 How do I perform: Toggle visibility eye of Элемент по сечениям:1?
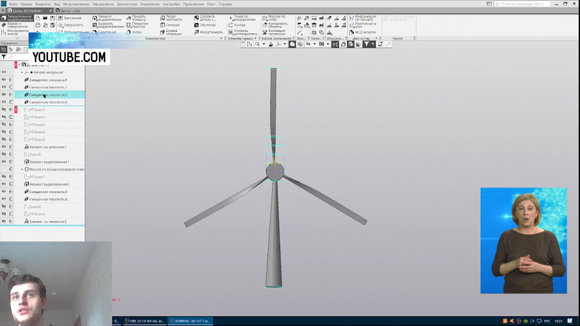click(x=3, y=147)
